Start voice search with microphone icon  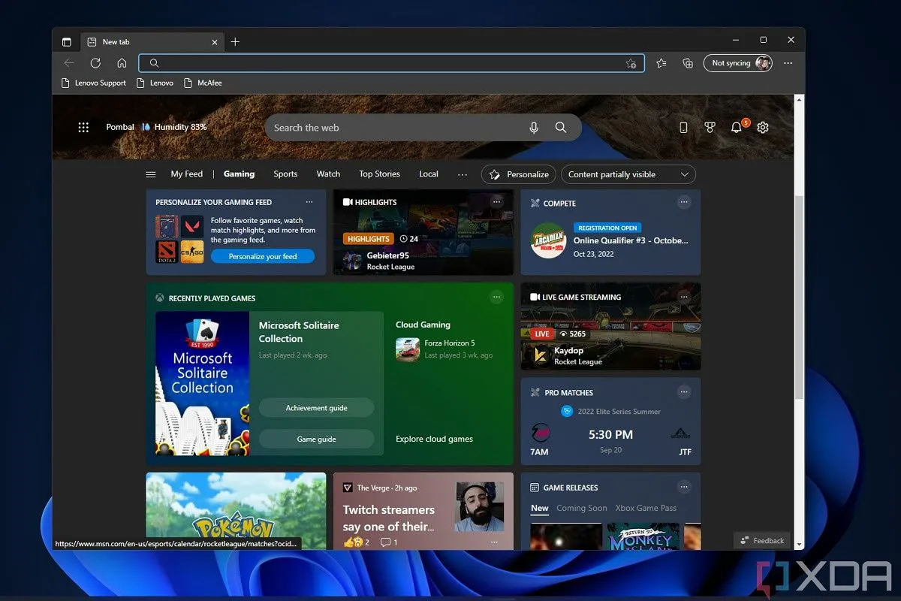(534, 128)
